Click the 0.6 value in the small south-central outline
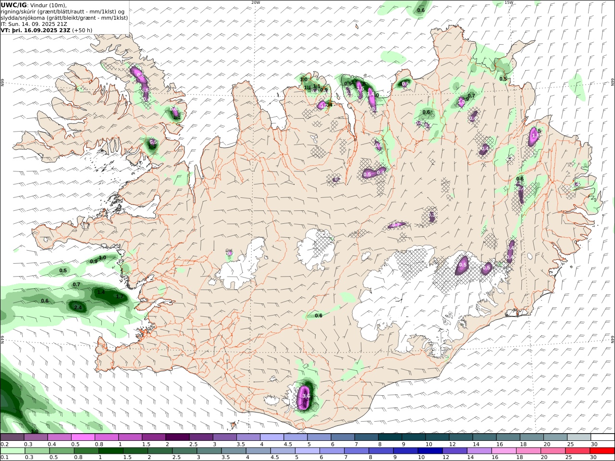 pyautogui.click(x=318, y=315)
